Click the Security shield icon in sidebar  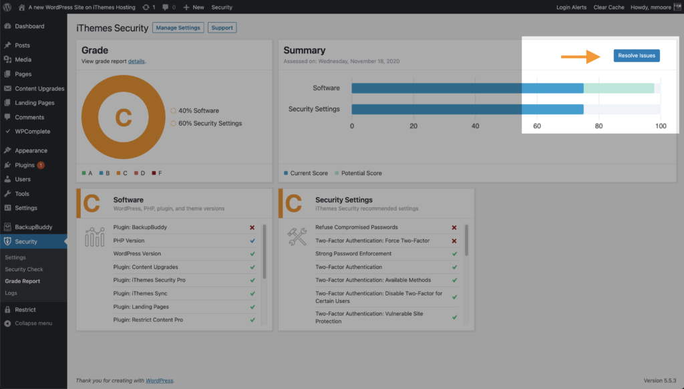(7, 241)
